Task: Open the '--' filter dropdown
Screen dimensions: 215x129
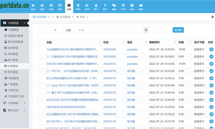Action: (x=46, y=30)
